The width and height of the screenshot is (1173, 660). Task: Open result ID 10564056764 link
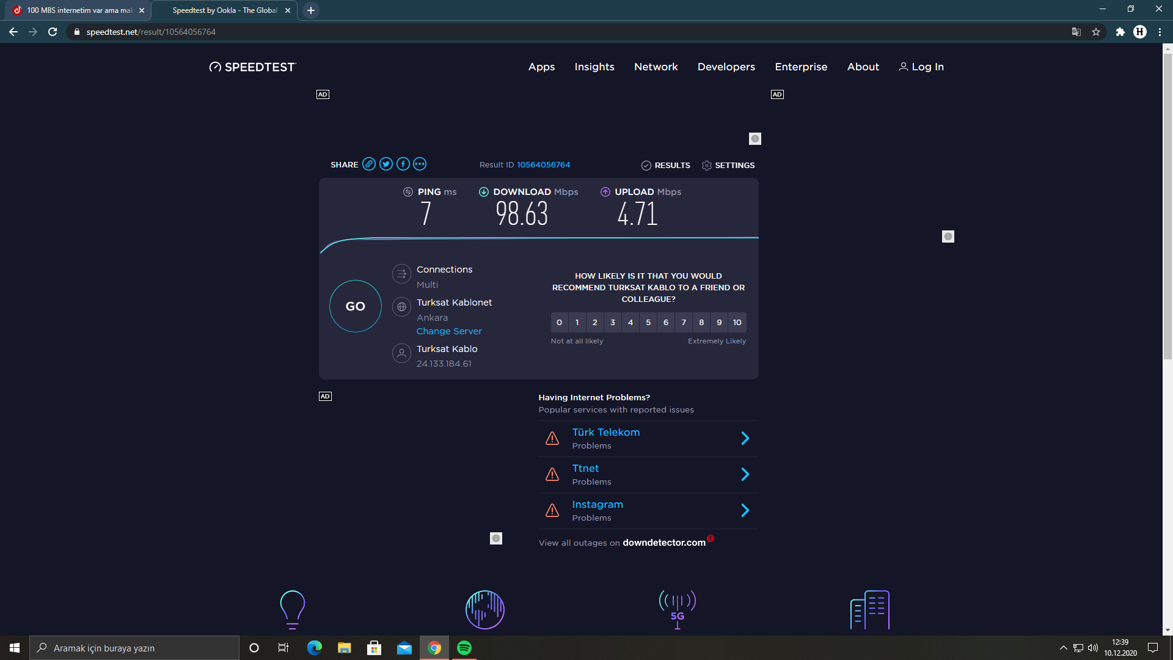pos(543,165)
